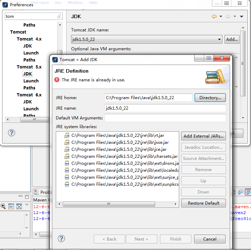The width and height of the screenshot is (251, 250).
Task: Select Paths under Tomcat 5.x
Action: 29,88
